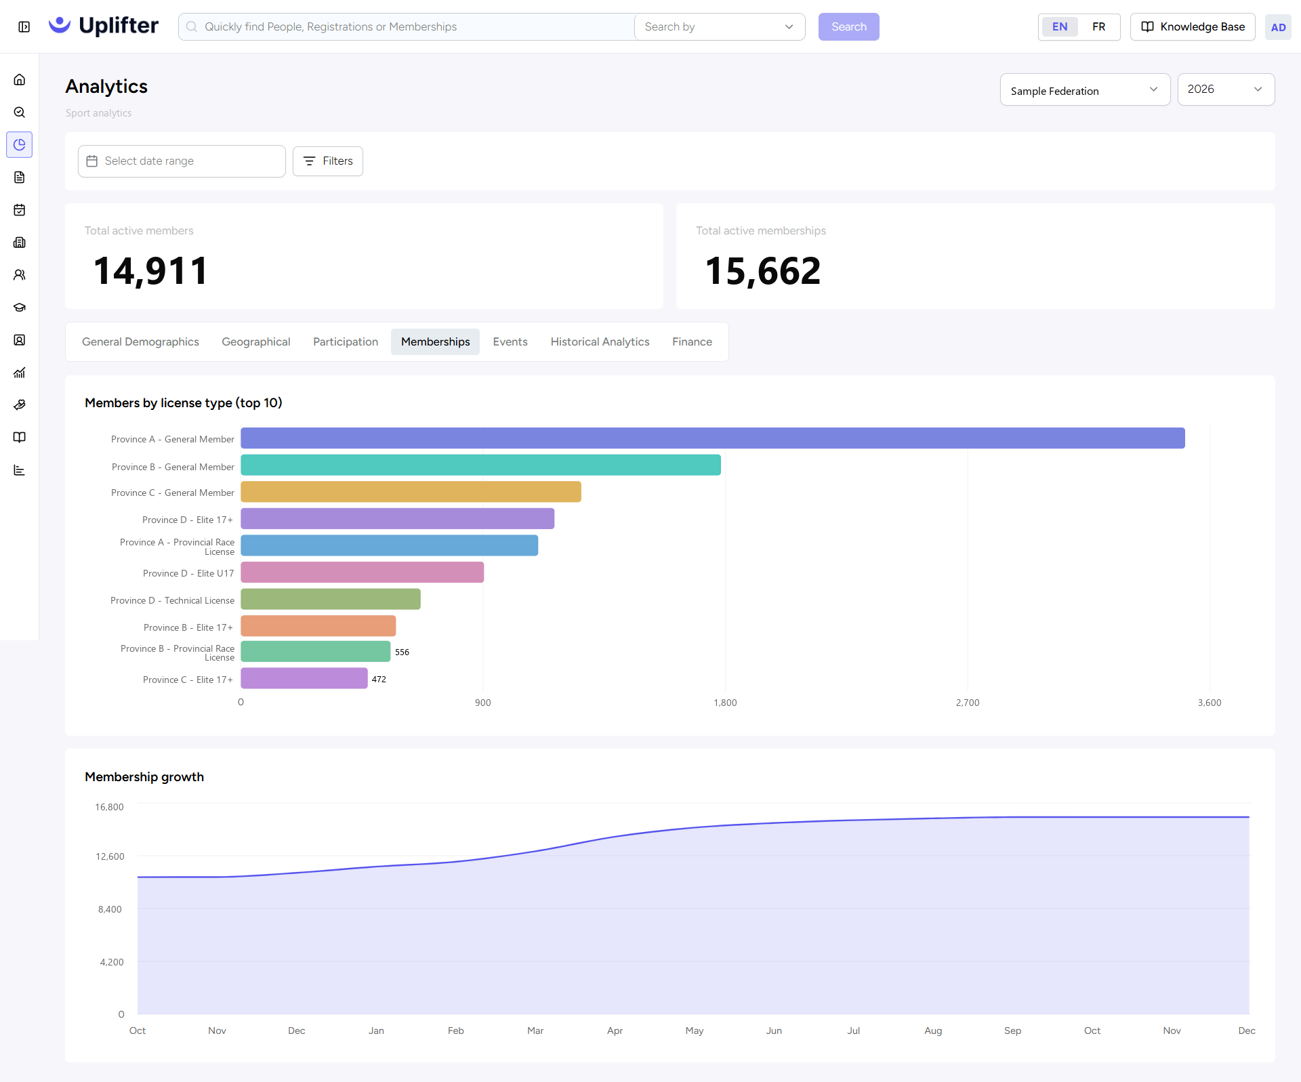Click the 'Membership growth' heading
Screen dimensions: 1301x1082
coord(144,777)
